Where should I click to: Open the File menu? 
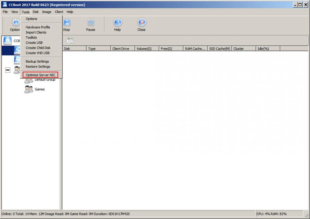point(5,12)
